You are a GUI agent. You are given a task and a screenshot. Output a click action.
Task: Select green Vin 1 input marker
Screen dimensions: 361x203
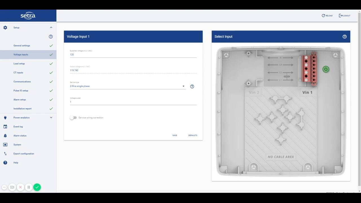pos(326,69)
